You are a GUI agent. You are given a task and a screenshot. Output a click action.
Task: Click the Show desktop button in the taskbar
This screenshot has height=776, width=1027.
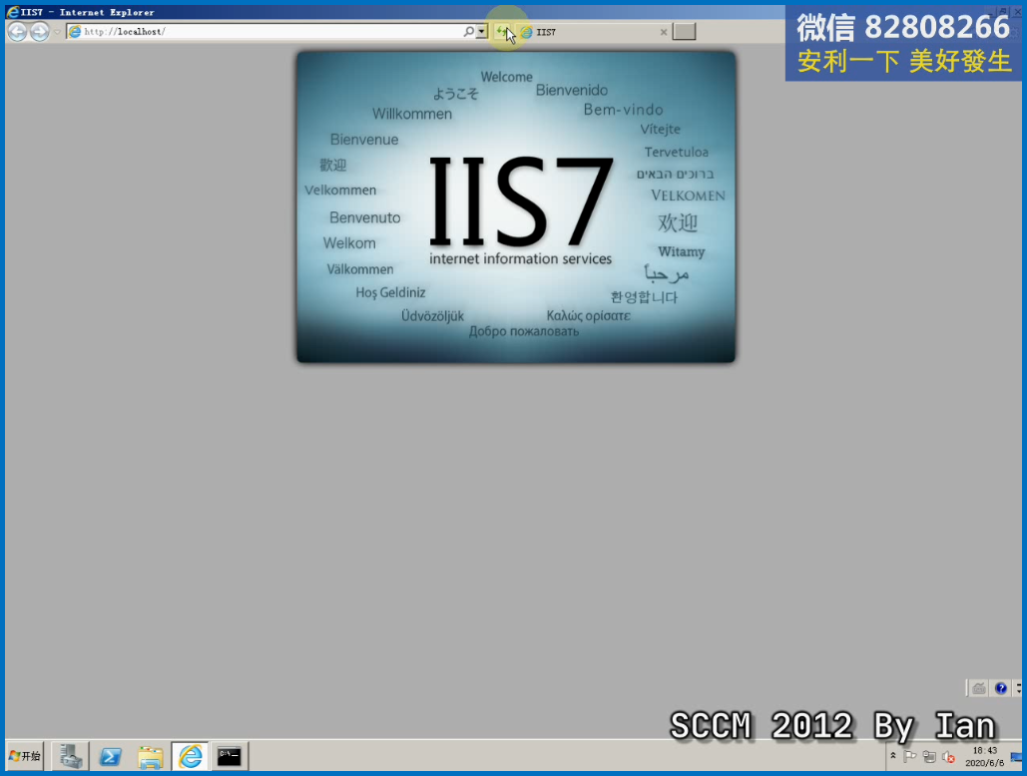click(1016, 757)
